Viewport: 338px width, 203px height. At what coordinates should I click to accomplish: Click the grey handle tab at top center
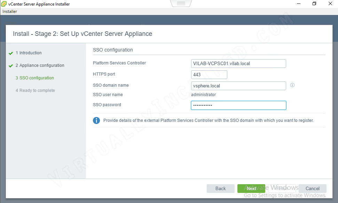[x=181, y=3]
